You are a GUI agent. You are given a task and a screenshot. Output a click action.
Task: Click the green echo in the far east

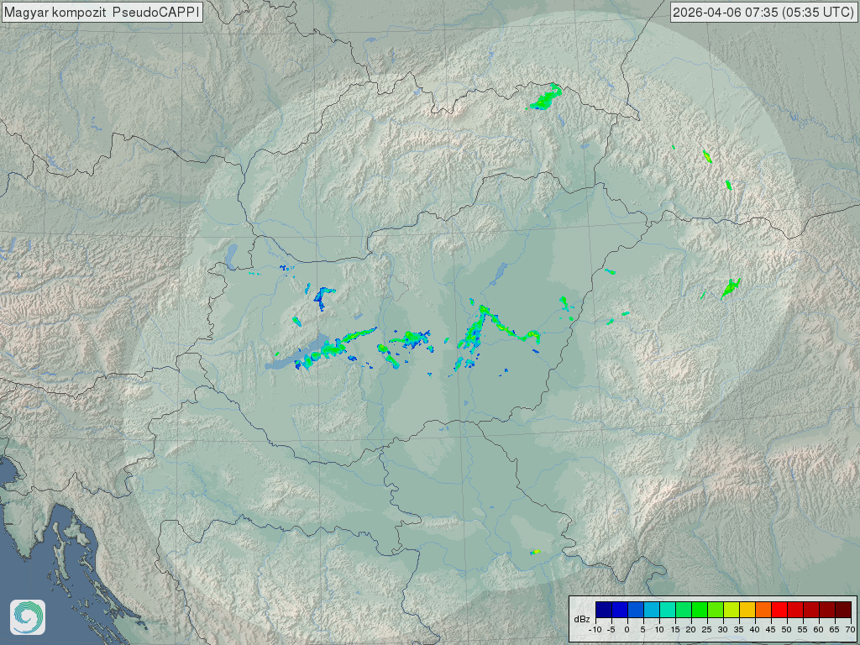(730, 288)
